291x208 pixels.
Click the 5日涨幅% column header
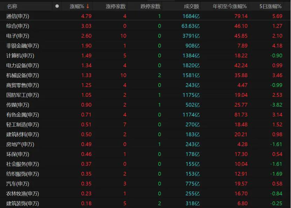270,6
